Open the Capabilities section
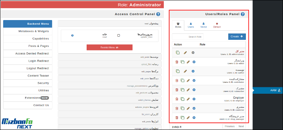The height and width of the screenshot is (130, 283). 28,39
